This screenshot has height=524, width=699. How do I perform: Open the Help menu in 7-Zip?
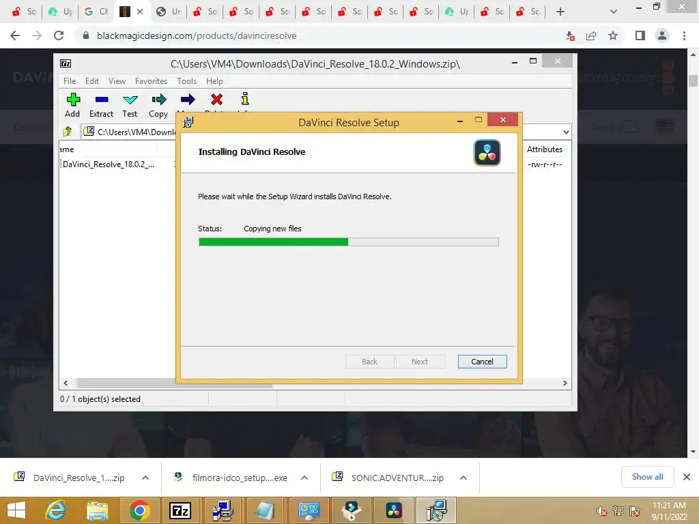pyautogui.click(x=214, y=81)
